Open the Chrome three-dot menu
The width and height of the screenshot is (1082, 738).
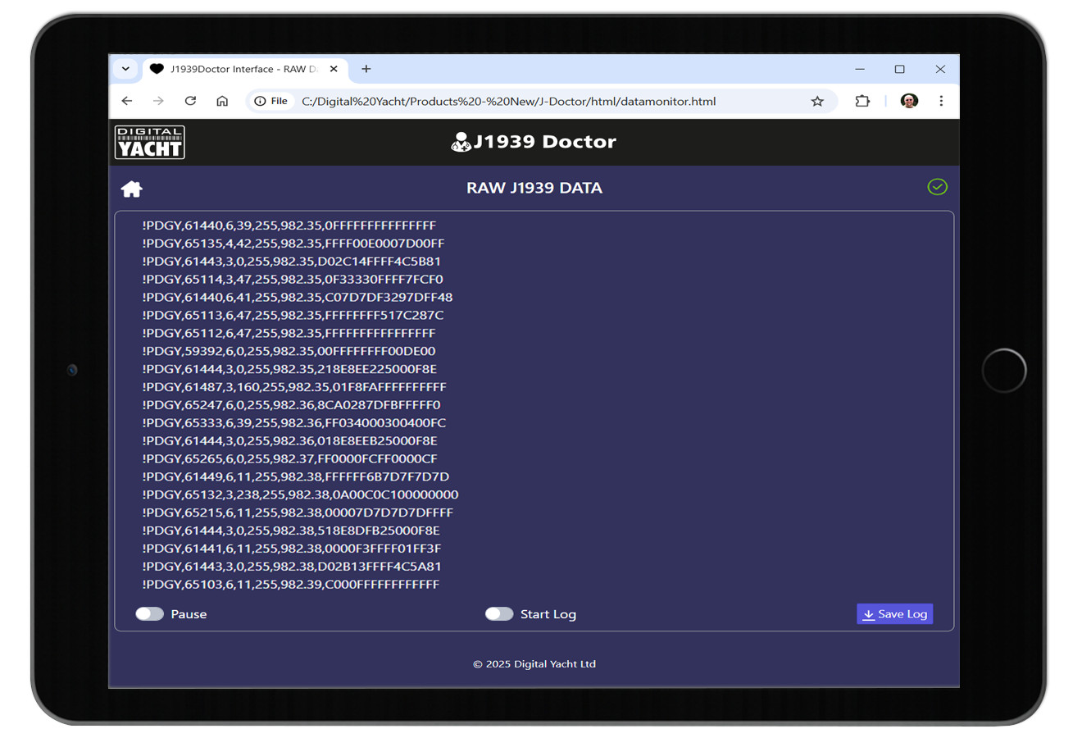(x=941, y=101)
